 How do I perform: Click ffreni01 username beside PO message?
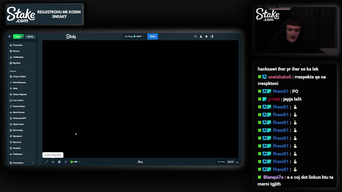(281, 91)
